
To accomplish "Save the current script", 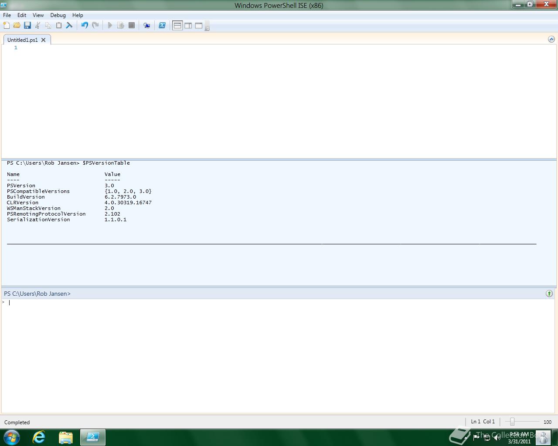I will (27, 25).
